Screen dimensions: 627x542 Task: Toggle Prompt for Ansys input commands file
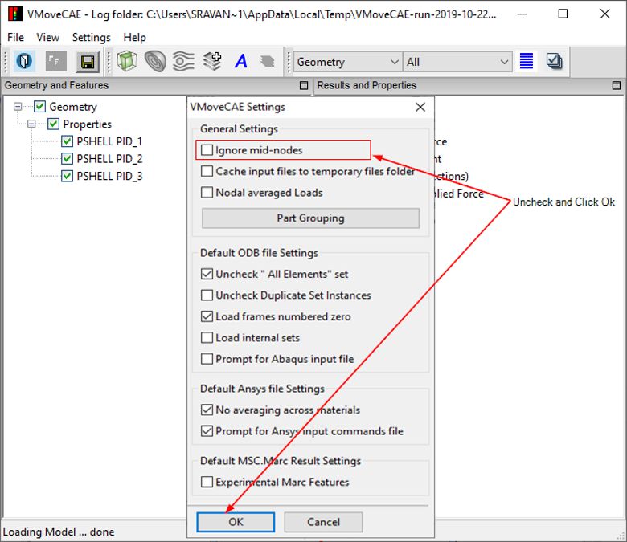pyautogui.click(x=207, y=431)
